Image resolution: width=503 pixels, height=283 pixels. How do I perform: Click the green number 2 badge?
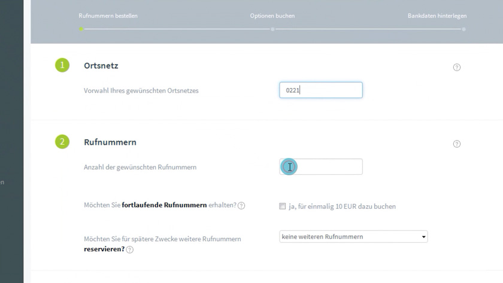pyautogui.click(x=62, y=142)
